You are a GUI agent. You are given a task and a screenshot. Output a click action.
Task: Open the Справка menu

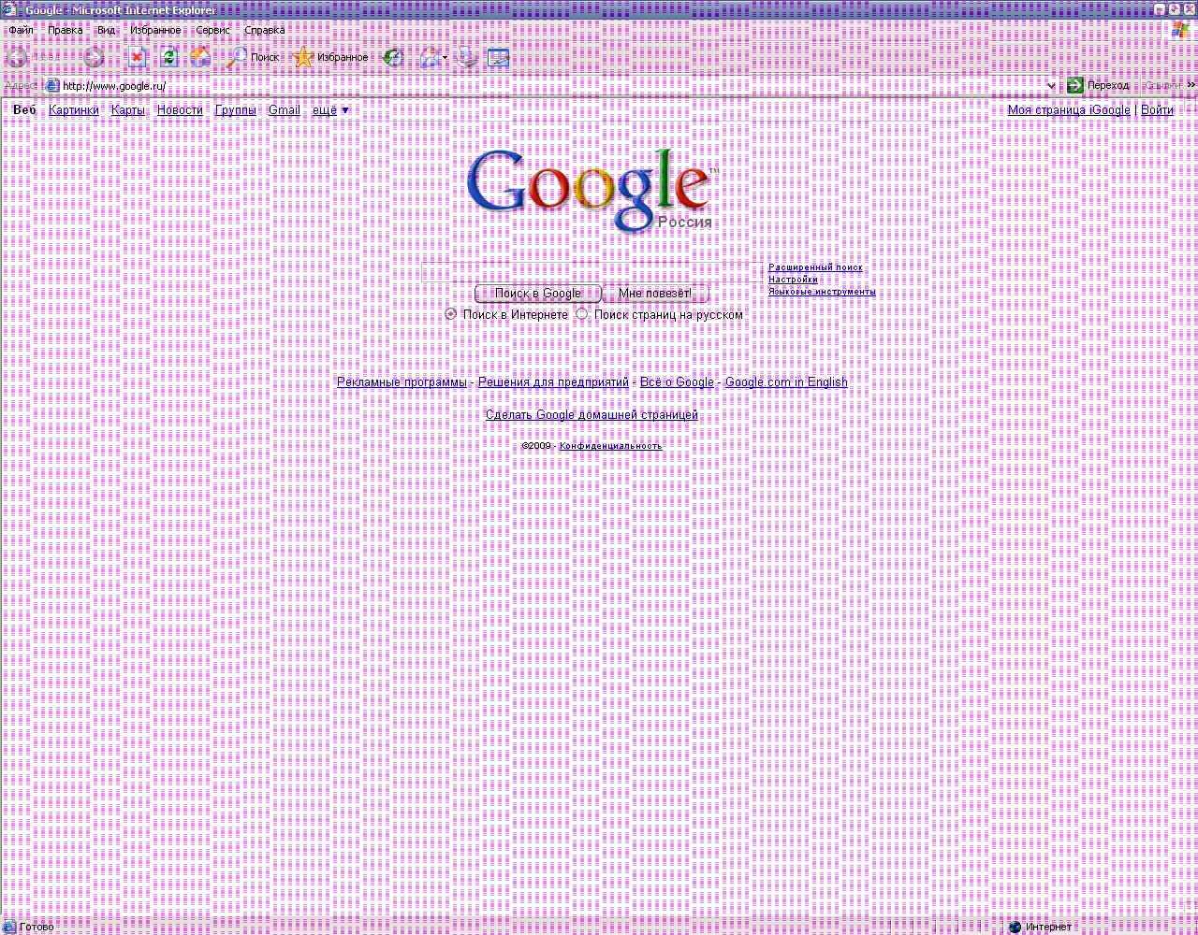pyautogui.click(x=265, y=30)
